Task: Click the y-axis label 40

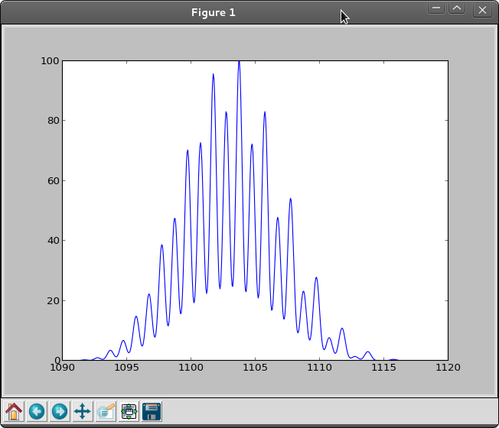Action: 53,241
